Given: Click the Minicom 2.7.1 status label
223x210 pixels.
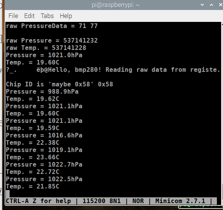Looking at the screenshot, I should pos(180,201).
